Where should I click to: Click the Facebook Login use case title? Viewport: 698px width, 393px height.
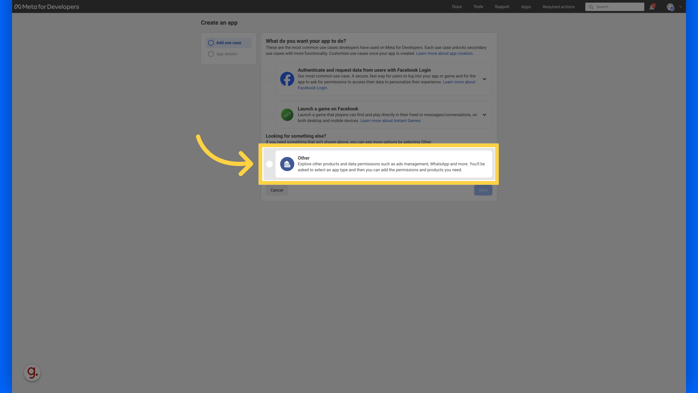364,70
